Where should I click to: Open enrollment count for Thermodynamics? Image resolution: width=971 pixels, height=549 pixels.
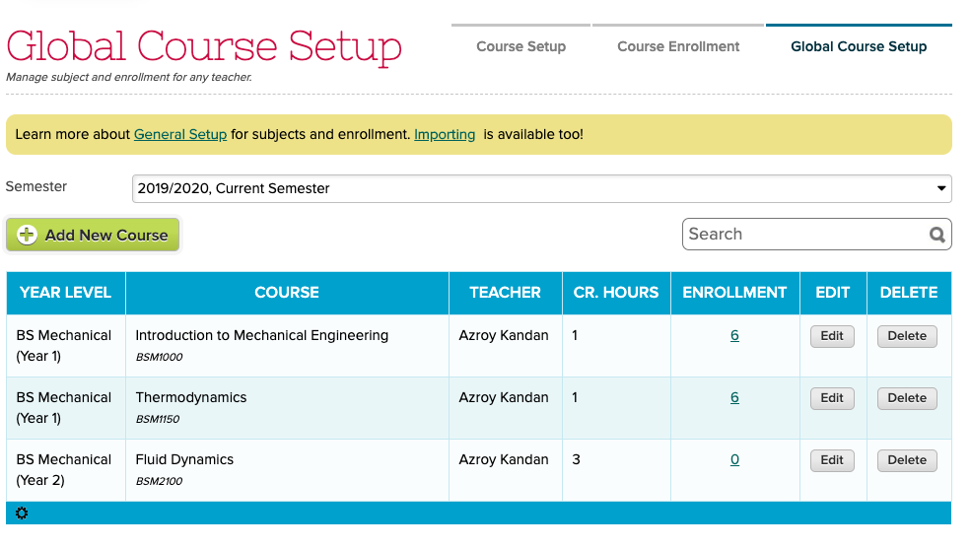point(734,398)
